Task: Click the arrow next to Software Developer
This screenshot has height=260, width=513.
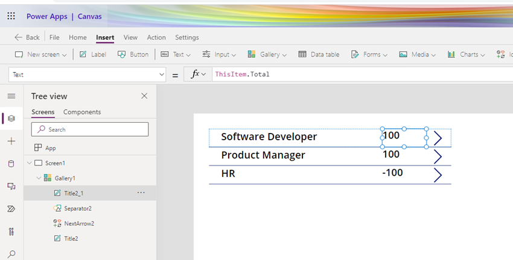Action: [438, 138]
